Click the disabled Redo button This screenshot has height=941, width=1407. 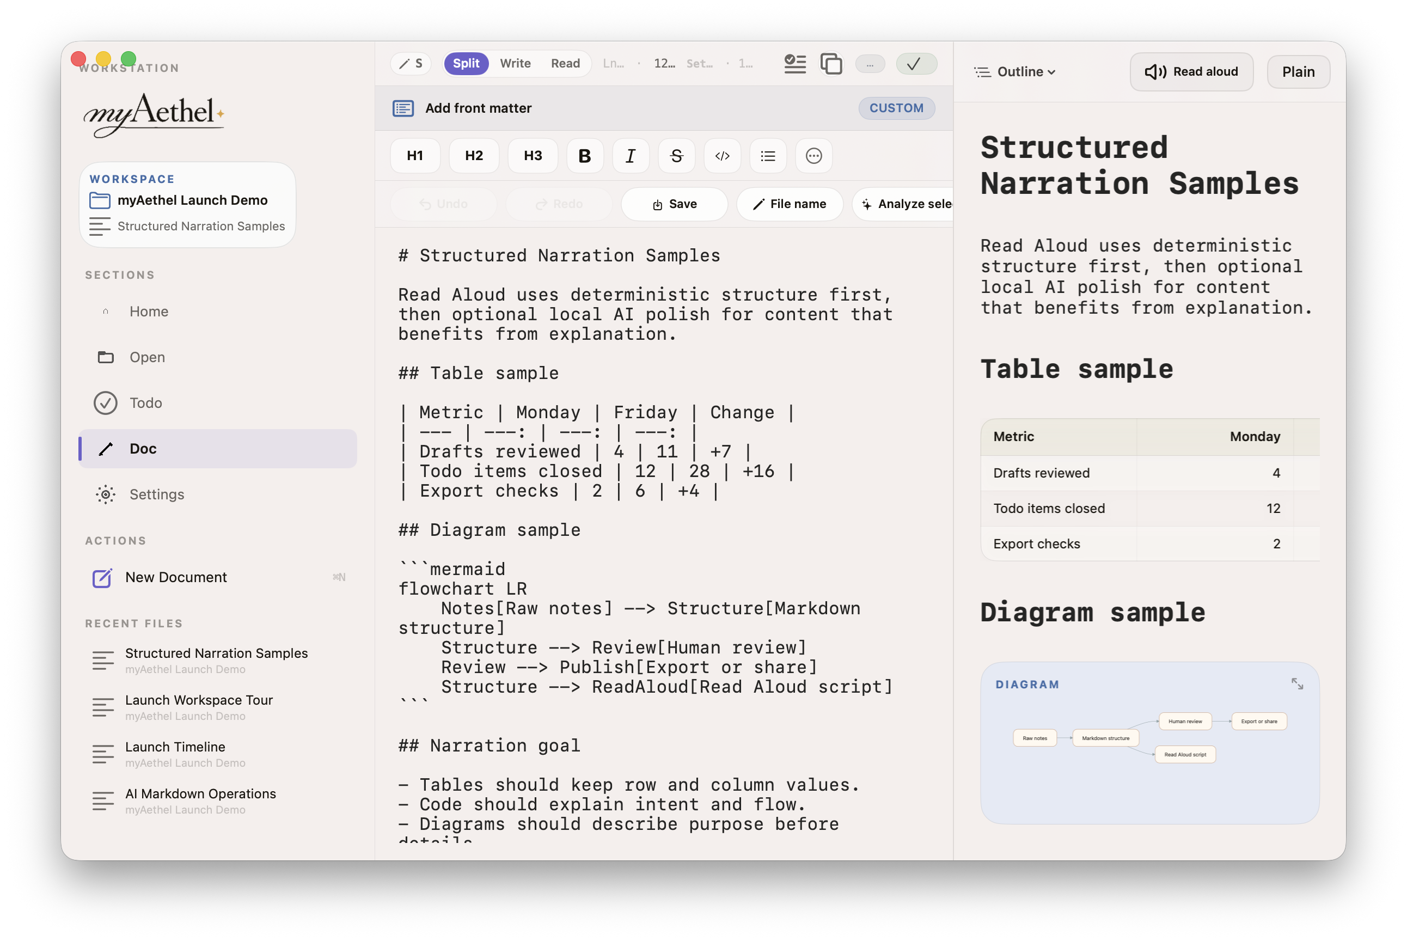(x=559, y=204)
